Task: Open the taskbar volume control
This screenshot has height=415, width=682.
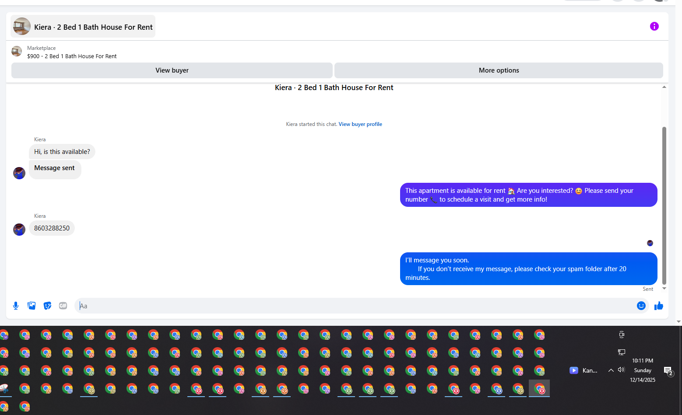Action: [621, 370]
